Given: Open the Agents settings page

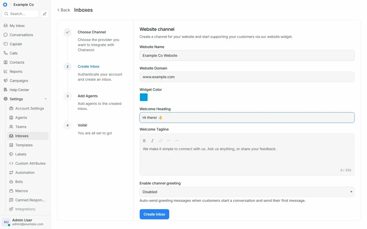Looking at the screenshot, I should click(28, 118).
